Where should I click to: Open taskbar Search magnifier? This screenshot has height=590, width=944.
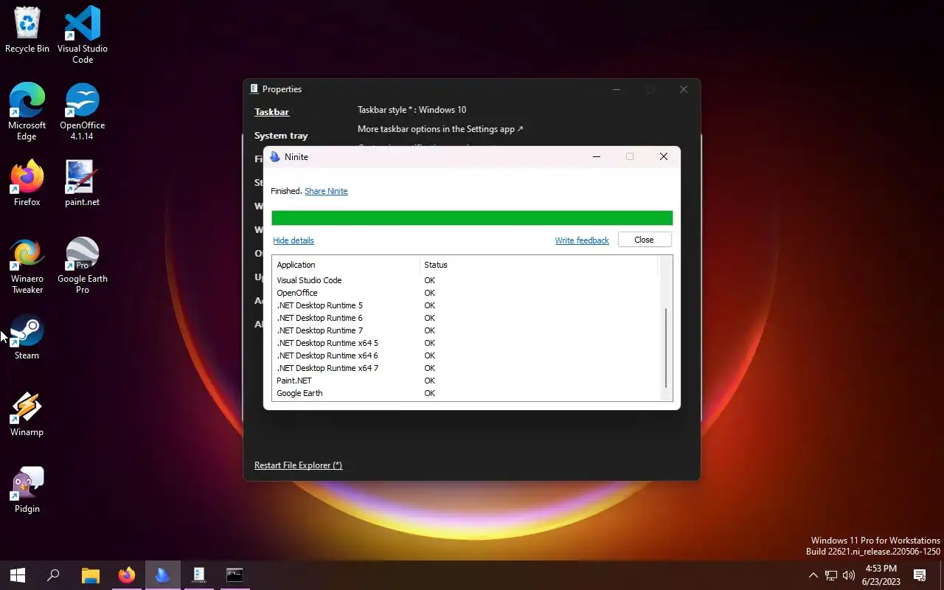53,575
